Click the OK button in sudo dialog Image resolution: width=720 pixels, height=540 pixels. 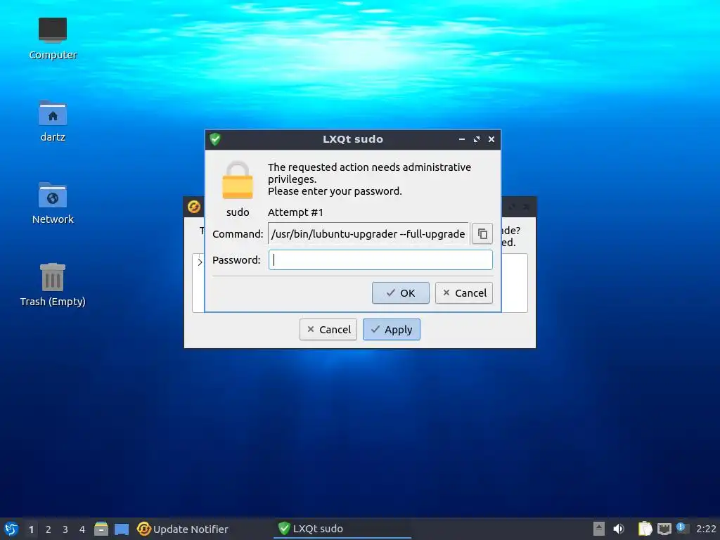pos(400,293)
